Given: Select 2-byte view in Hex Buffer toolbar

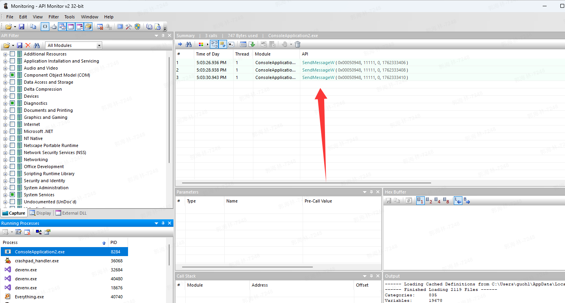Looking at the screenshot, I should coord(429,201).
